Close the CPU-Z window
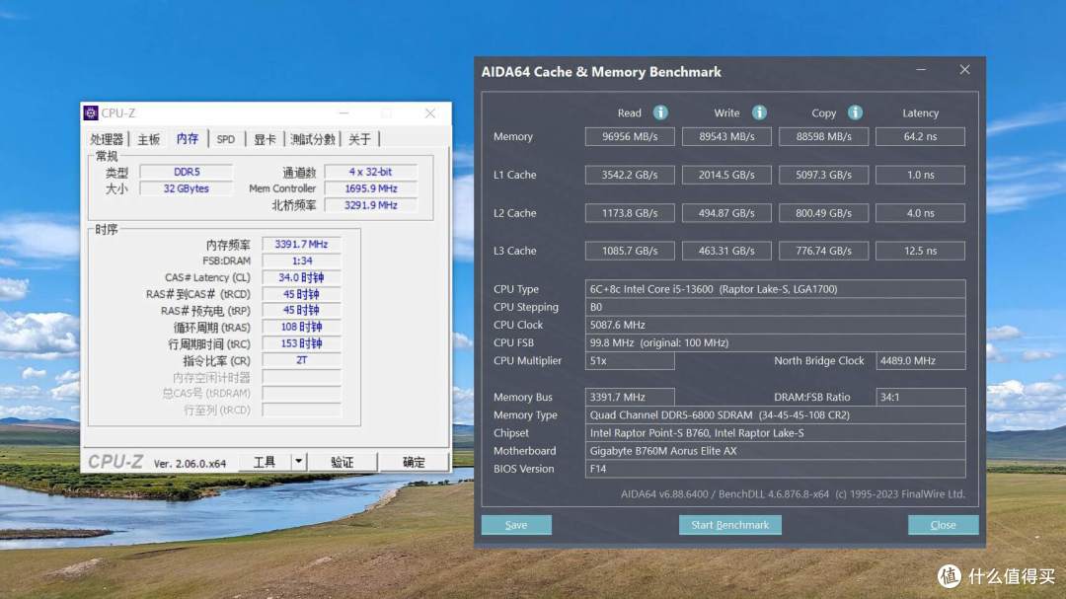The height and width of the screenshot is (599, 1066). pos(429,112)
